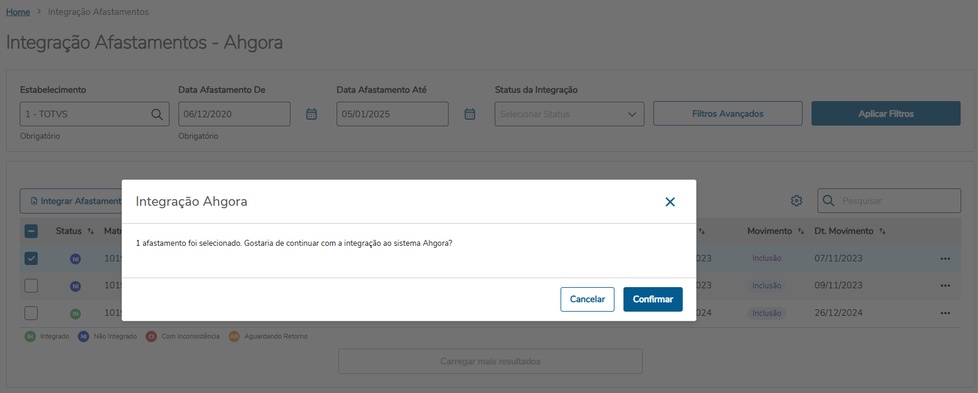This screenshot has height=393, width=978.
Task: Sort by the Movimento column
Action: click(x=801, y=231)
